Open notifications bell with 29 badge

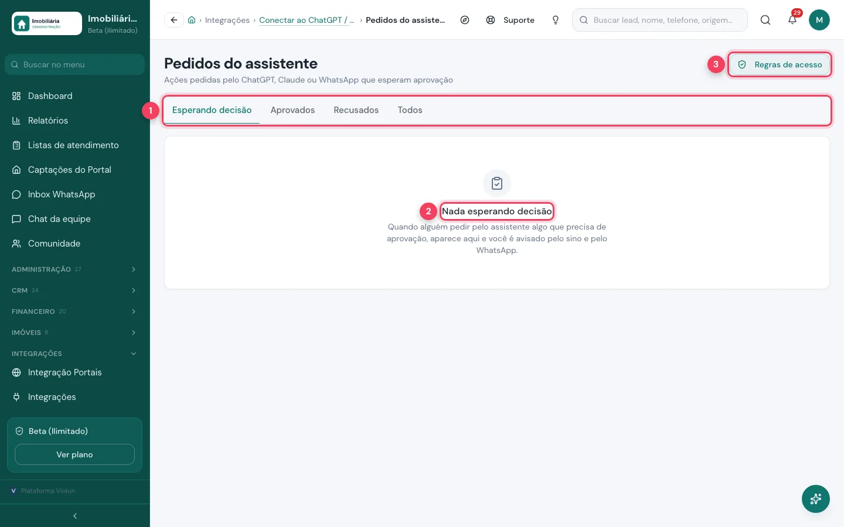click(792, 20)
